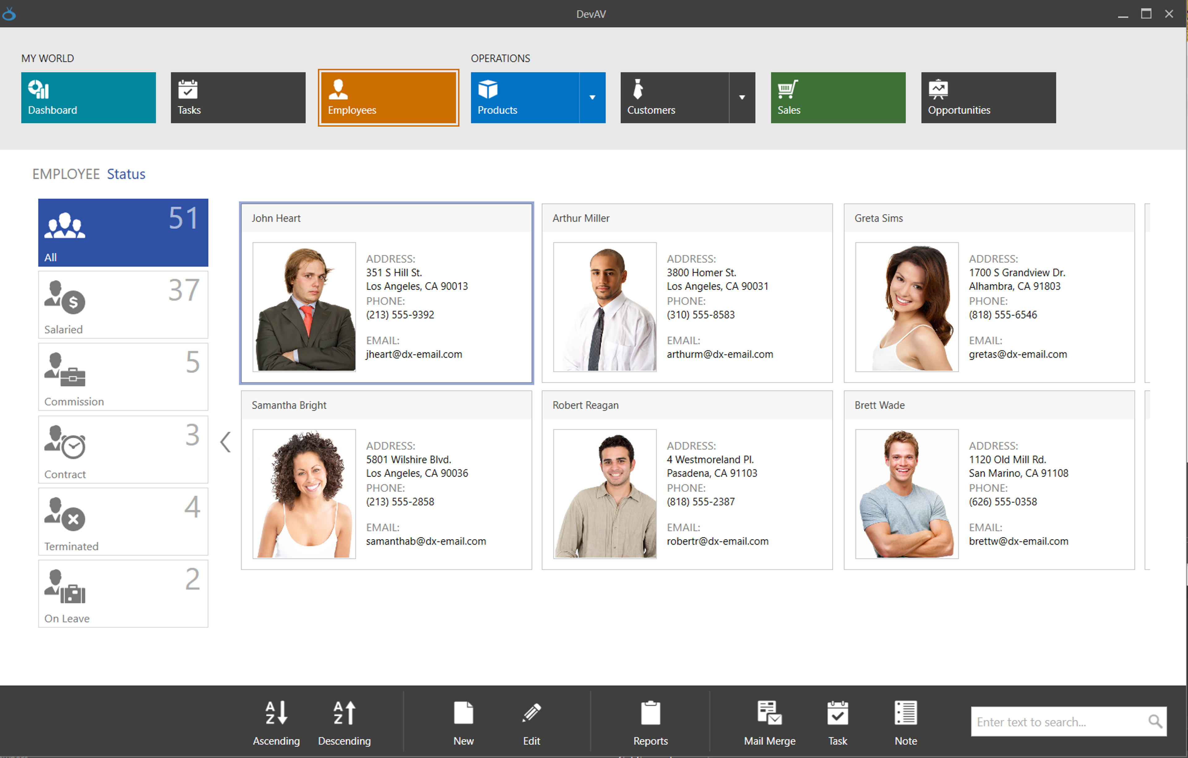The width and height of the screenshot is (1188, 758).
Task: Open the Tasks tile
Action: click(x=238, y=98)
